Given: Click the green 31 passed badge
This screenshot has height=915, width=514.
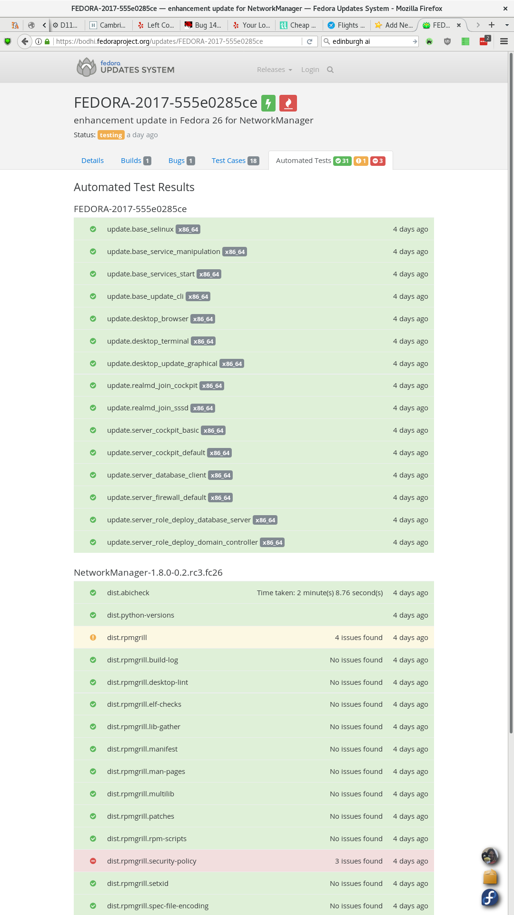Looking at the screenshot, I should pyautogui.click(x=342, y=161).
